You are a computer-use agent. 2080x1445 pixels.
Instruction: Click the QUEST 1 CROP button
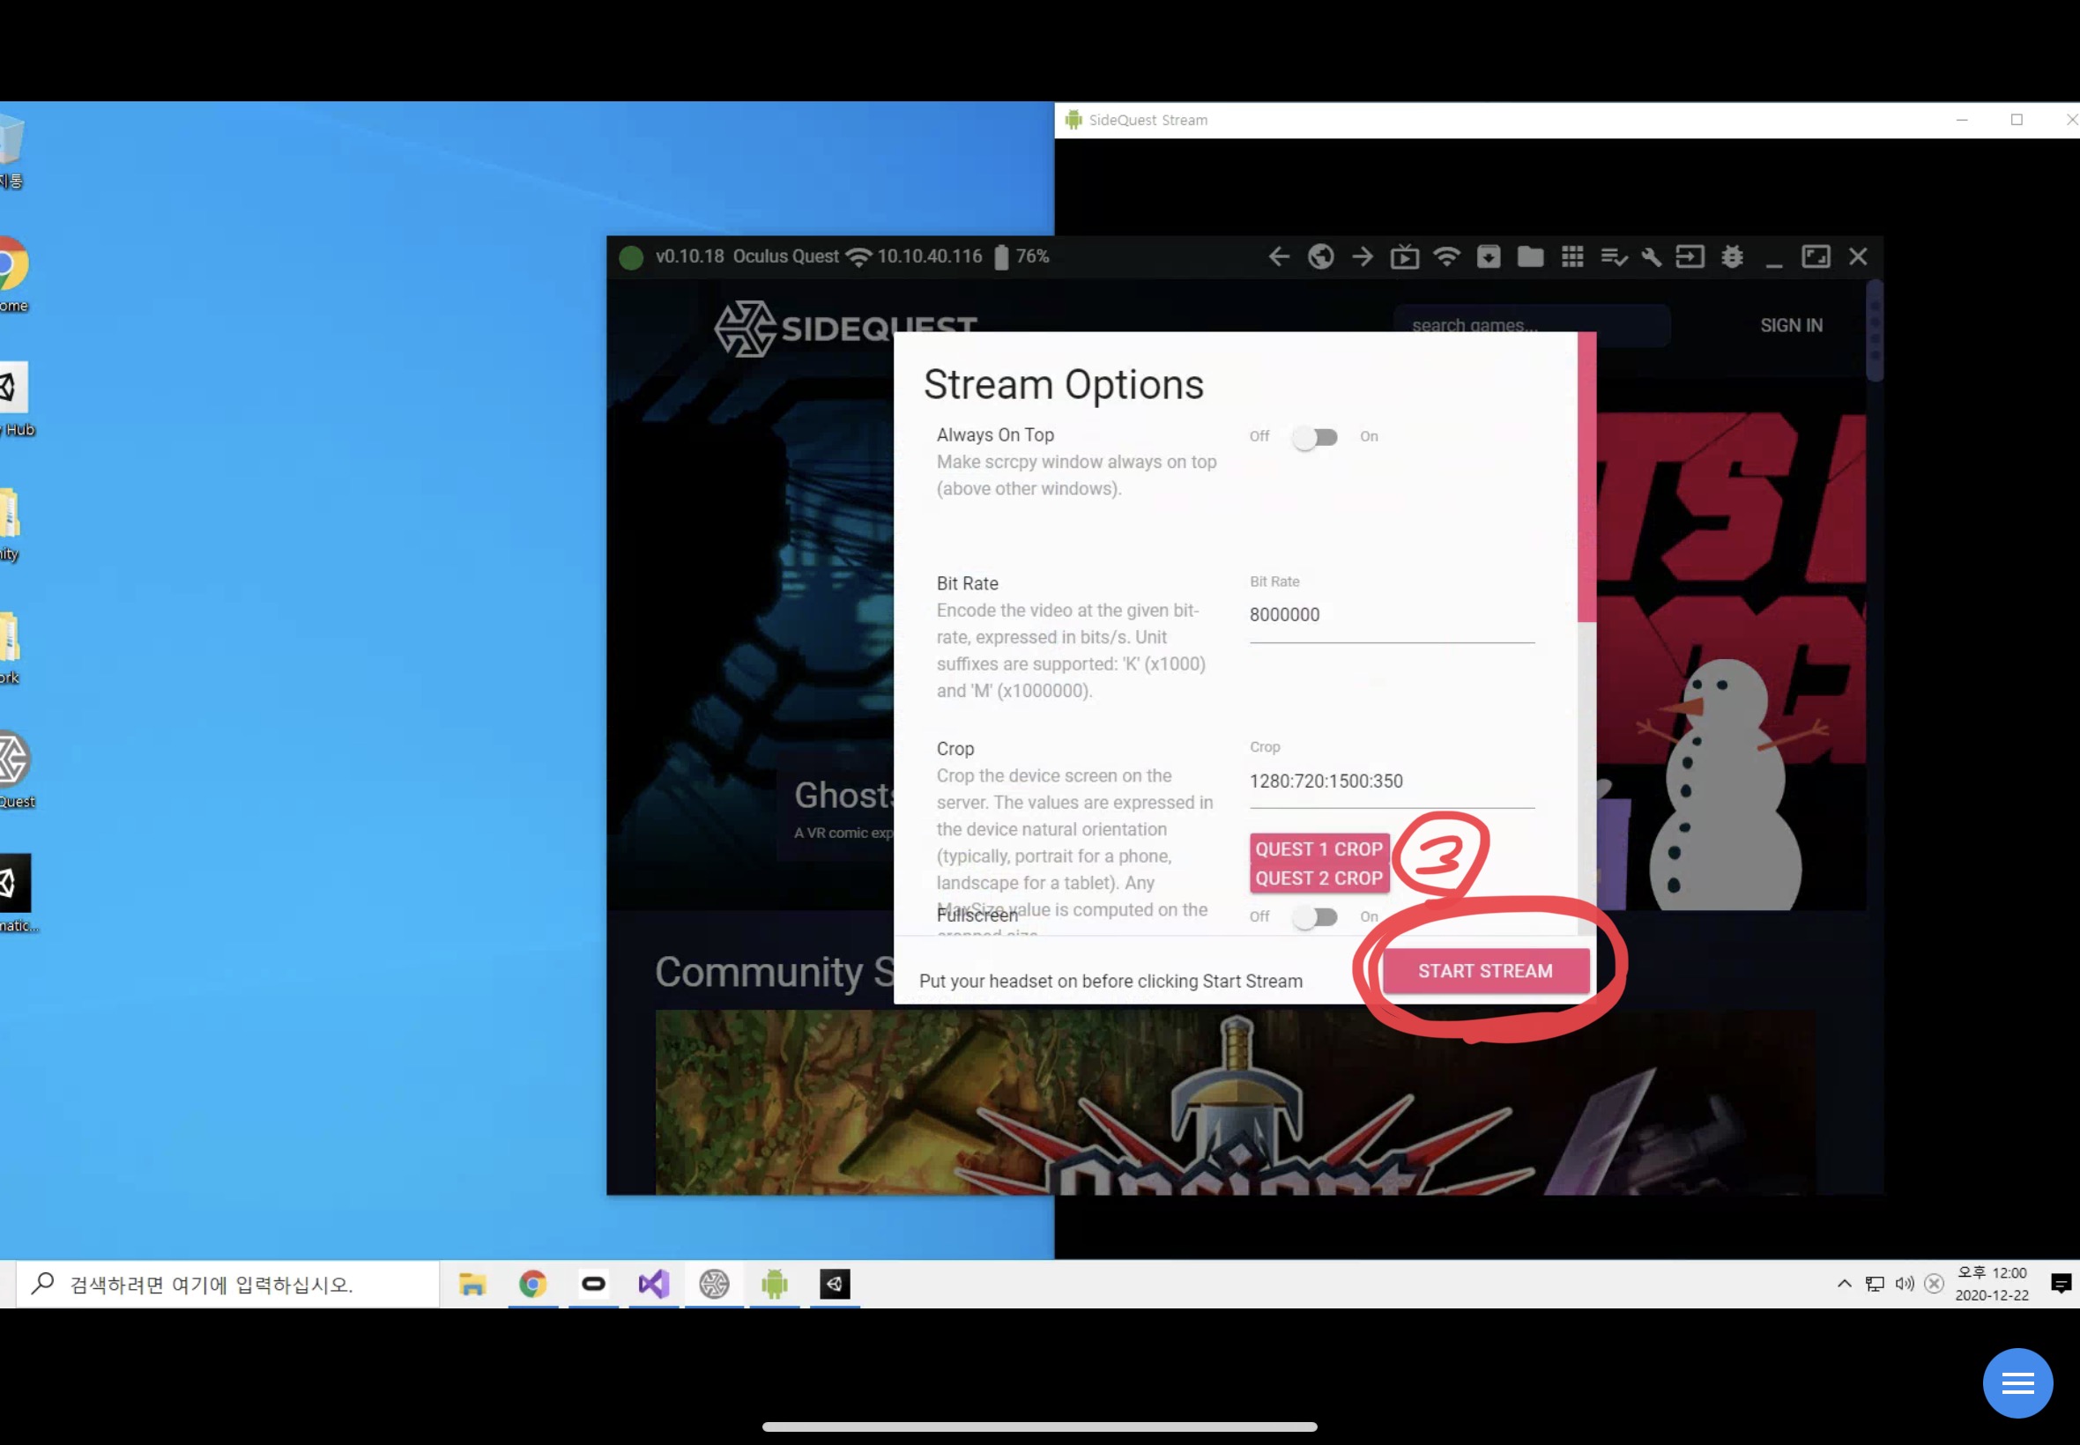click(1319, 849)
